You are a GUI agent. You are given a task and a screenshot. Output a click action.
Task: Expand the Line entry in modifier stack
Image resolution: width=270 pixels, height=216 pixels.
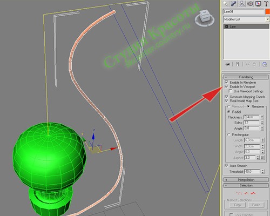point(227,26)
